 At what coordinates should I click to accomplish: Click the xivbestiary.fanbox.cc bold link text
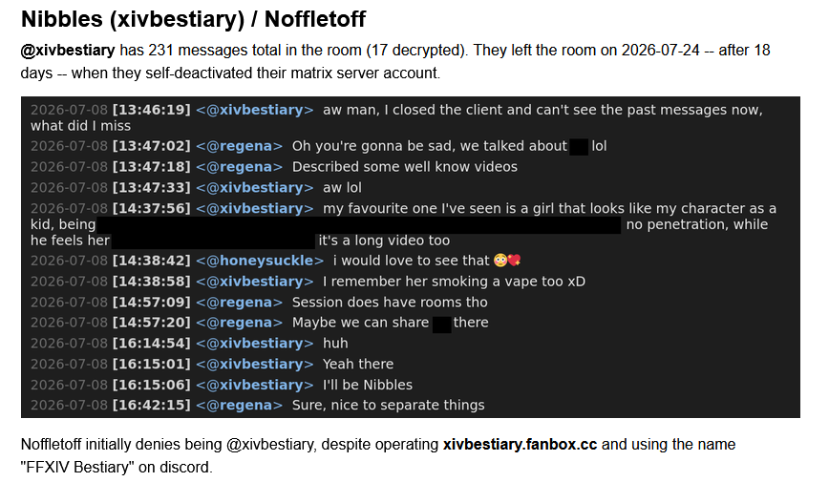point(520,445)
